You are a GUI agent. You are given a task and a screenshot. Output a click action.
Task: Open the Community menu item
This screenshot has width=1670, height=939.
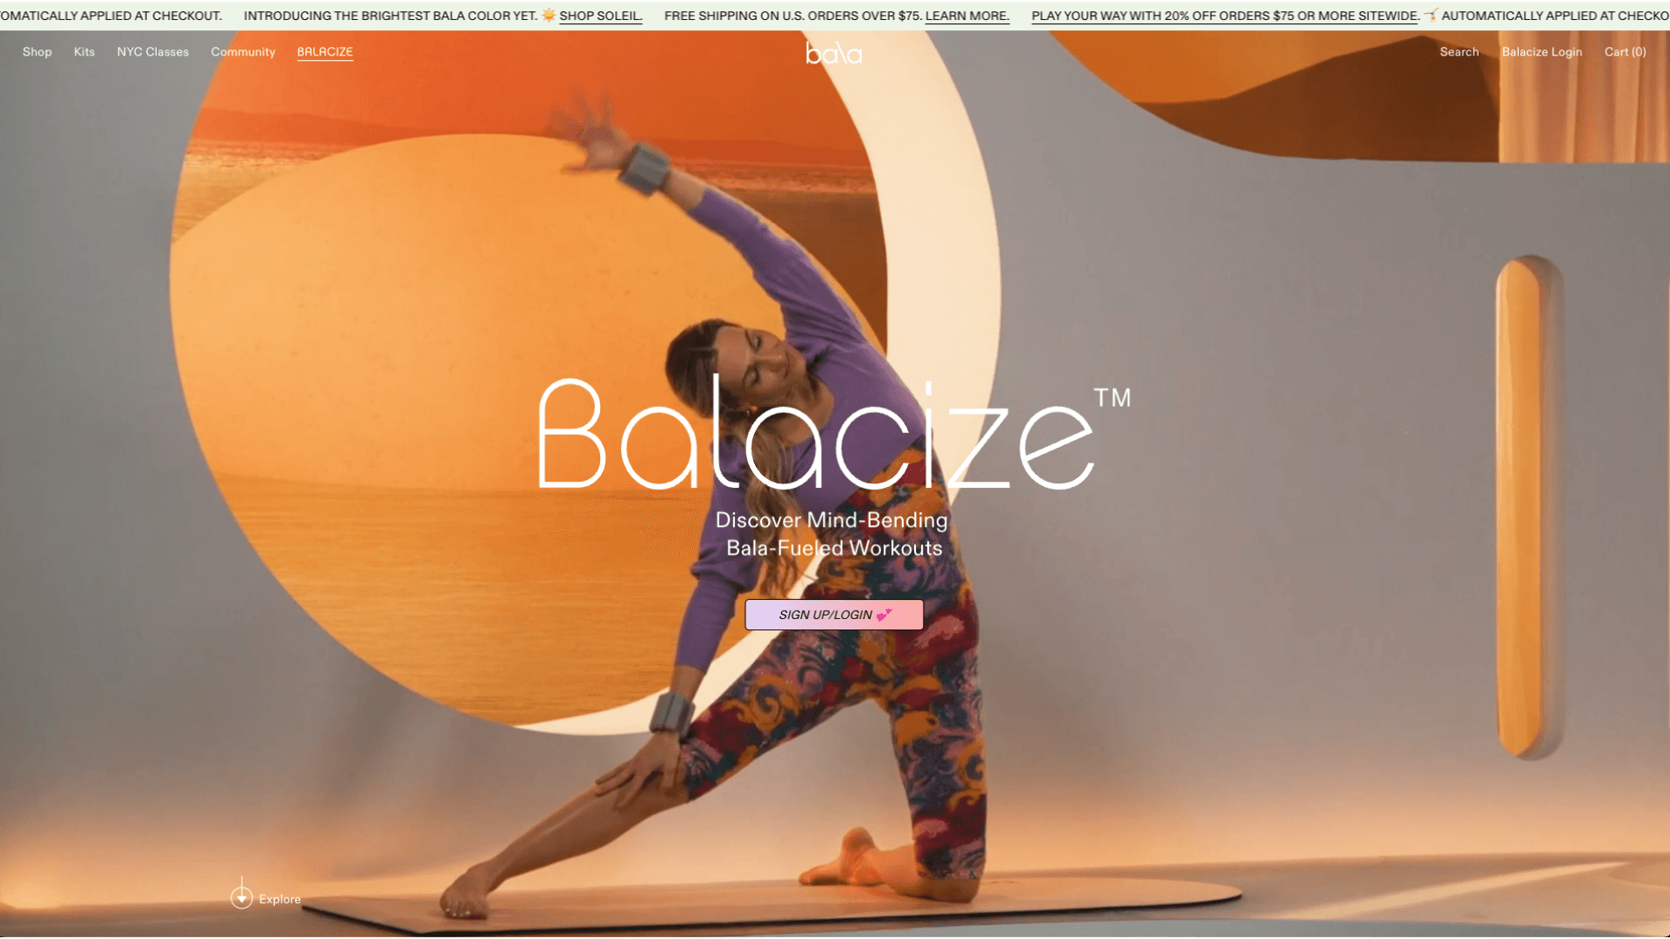click(x=243, y=52)
